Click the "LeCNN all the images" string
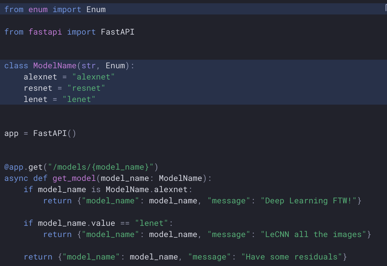This screenshot has height=266, width=387. click(313, 234)
